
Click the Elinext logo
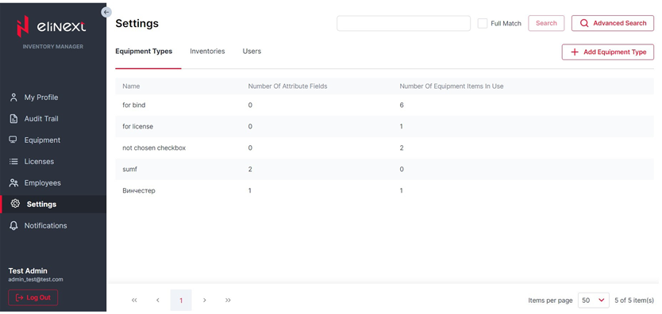pos(51,26)
